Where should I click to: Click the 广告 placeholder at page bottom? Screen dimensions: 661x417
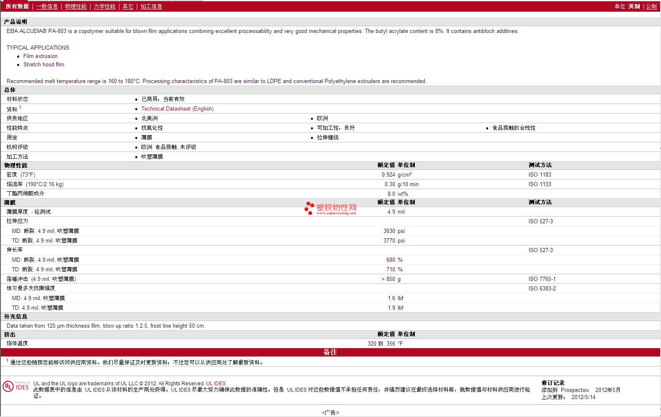(x=330, y=413)
